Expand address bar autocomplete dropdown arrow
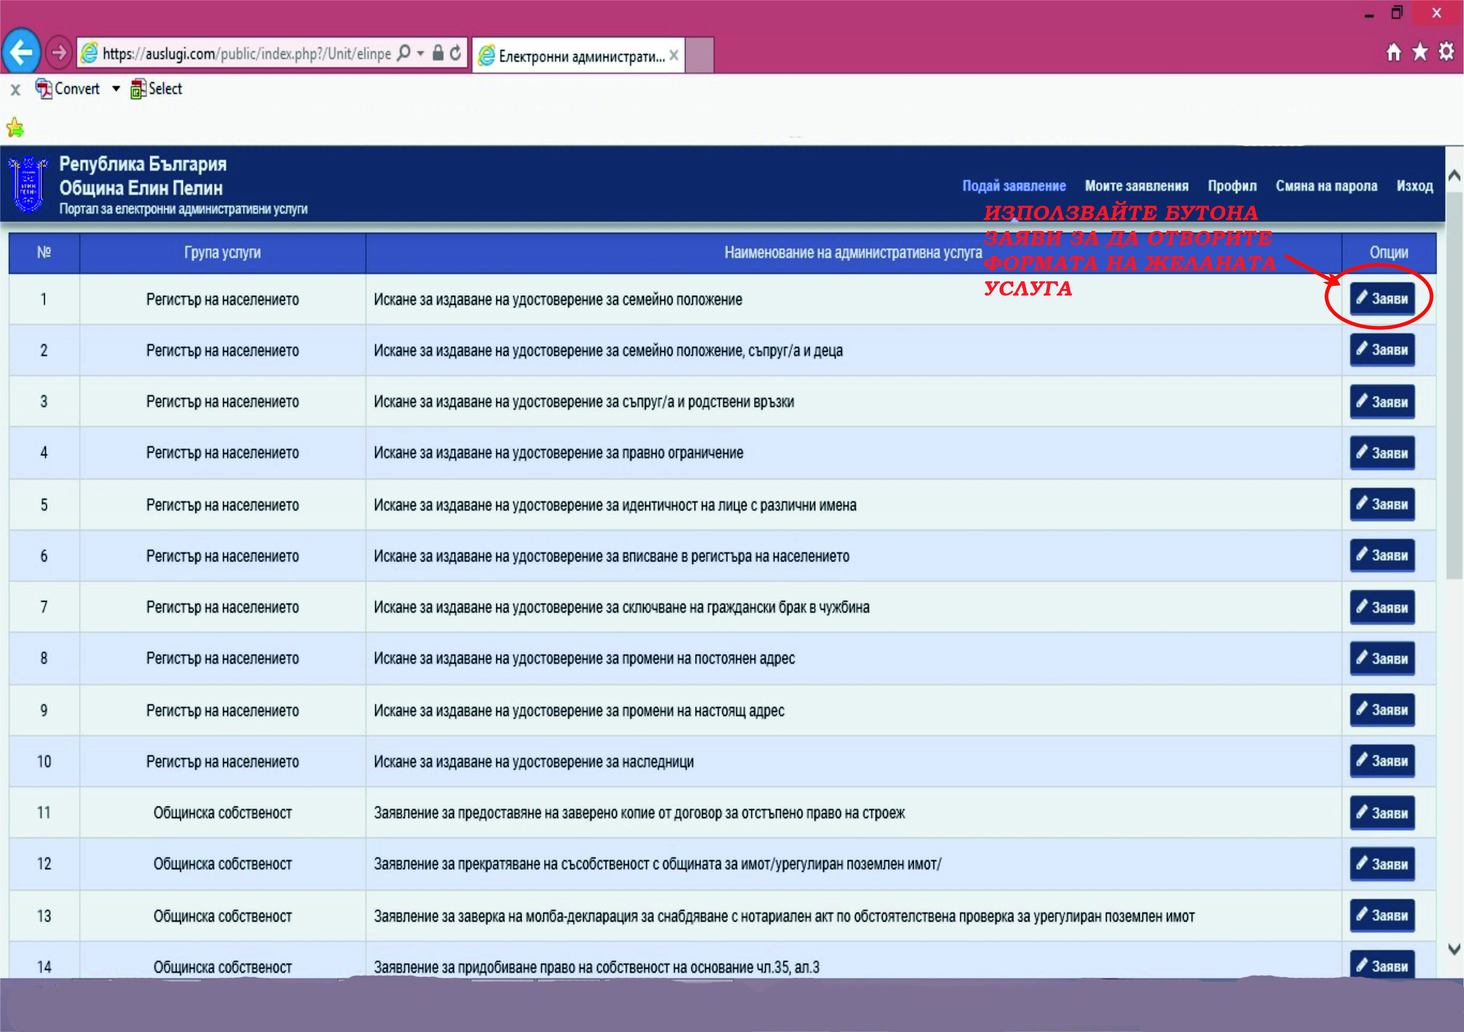Image resolution: width=1464 pixels, height=1032 pixels. coord(420,54)
